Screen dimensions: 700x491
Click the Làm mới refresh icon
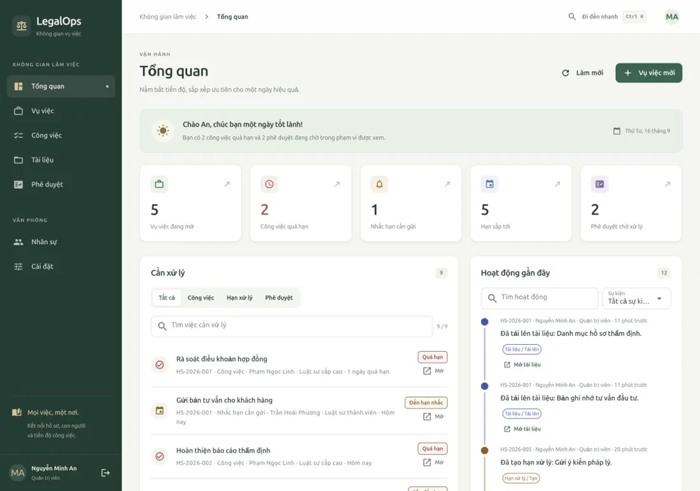coord(566,73)
